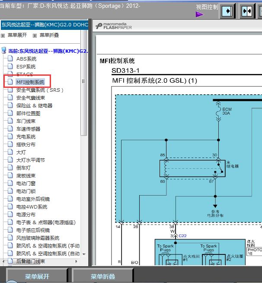Viewport: 262px width, 283px height.
Task: Click the tree horizontal scrollbar right arrow
Action: (77, 261)
